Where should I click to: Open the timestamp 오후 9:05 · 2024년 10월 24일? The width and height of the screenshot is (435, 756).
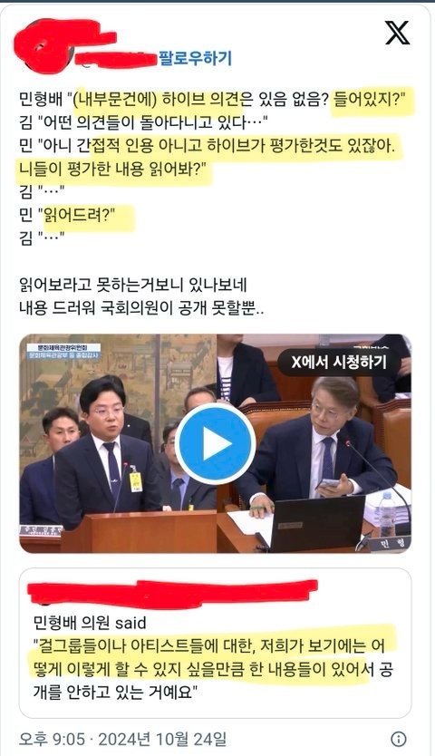click(122, 739)
